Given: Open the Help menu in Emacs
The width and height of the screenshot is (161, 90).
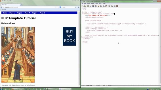Looking at the screenshot, I should point(104,3).
